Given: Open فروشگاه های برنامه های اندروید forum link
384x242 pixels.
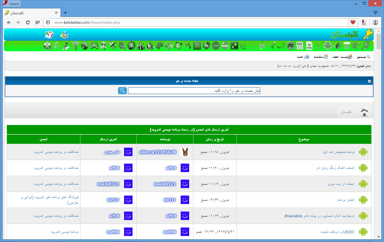Looking at the screenshot, I should click(x=50, y=200).
